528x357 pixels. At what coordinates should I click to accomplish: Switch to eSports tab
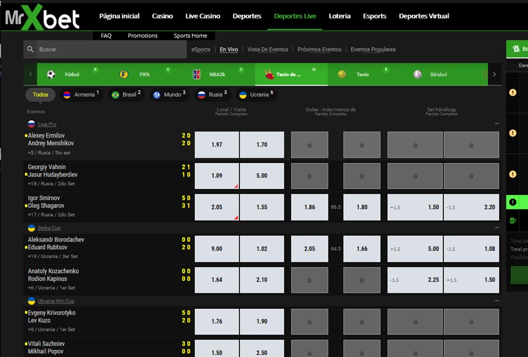201,49
